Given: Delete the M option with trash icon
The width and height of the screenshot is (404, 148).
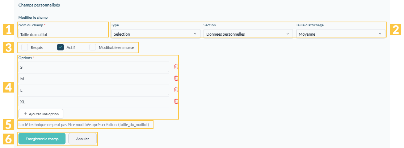Looking at the screenshot, I should pyautogui.click(x=176, y=78).
